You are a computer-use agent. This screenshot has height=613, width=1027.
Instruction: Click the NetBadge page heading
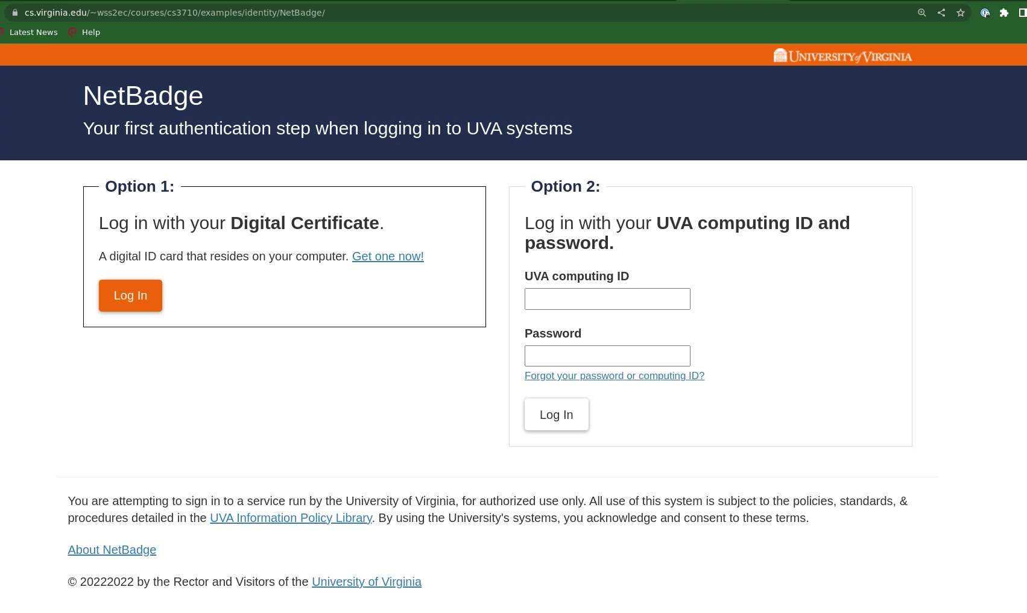click(x=143, y=96)
